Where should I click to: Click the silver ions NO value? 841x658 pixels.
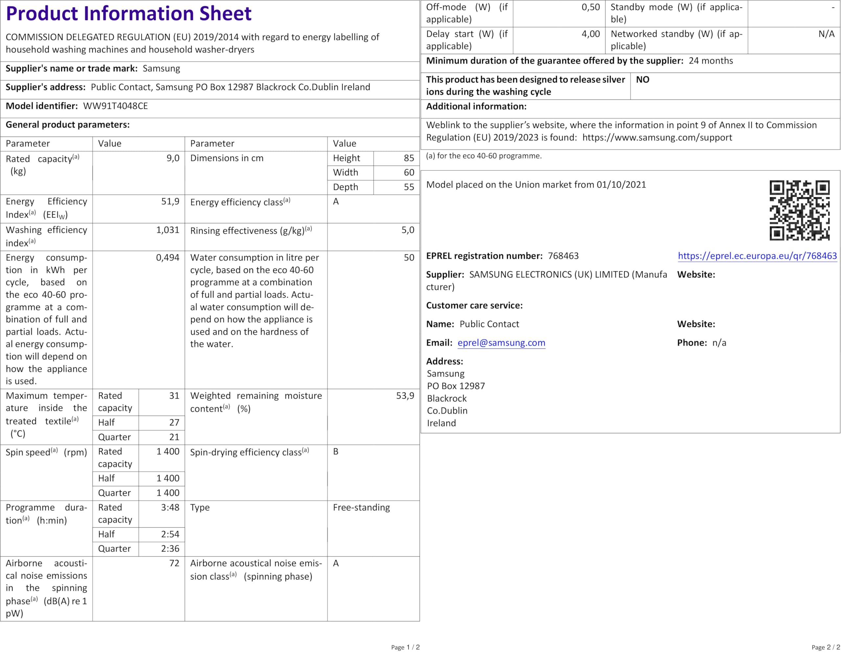tap(643, 80)
